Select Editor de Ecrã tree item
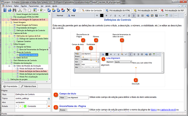Viewport: 188px width, 116px height. pos(22,58)
